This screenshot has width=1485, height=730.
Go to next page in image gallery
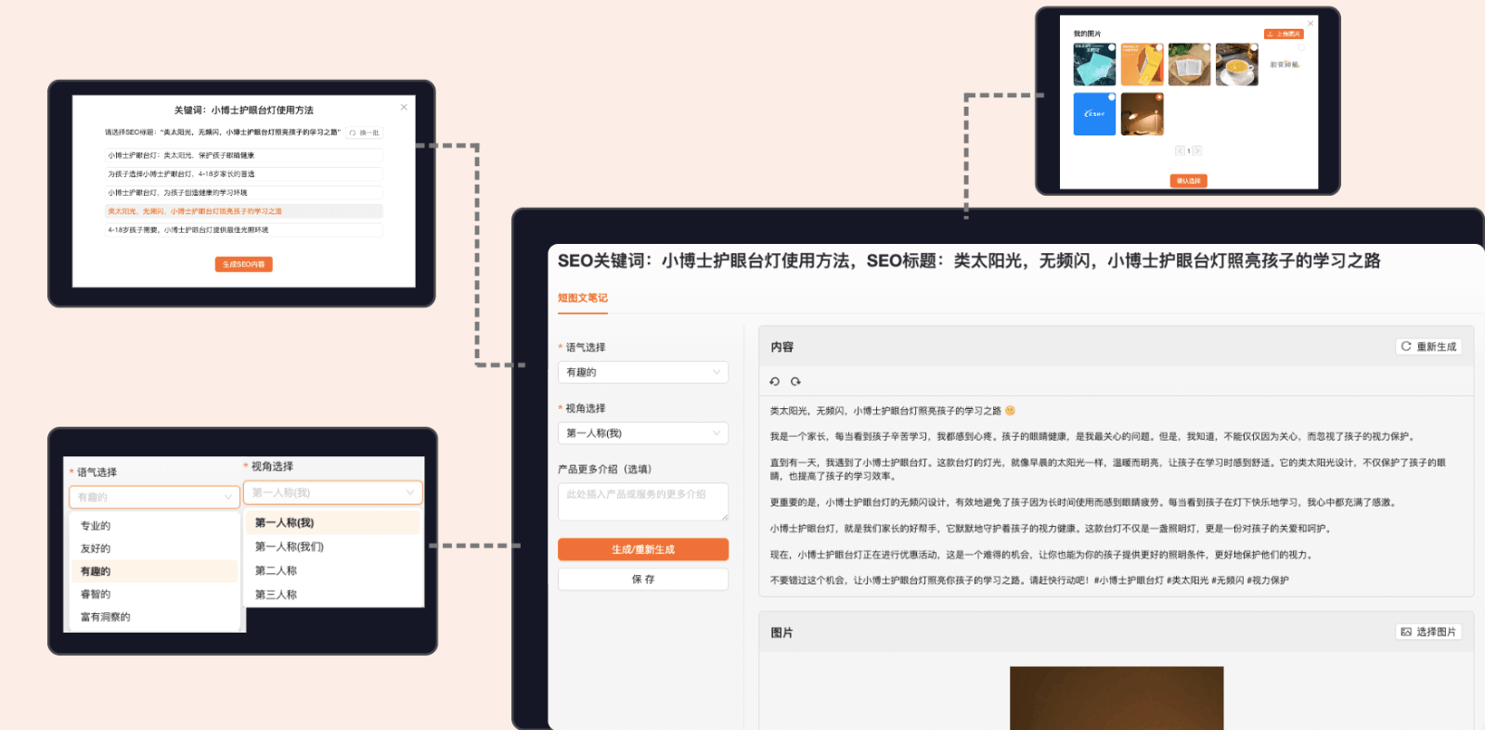1197,150
